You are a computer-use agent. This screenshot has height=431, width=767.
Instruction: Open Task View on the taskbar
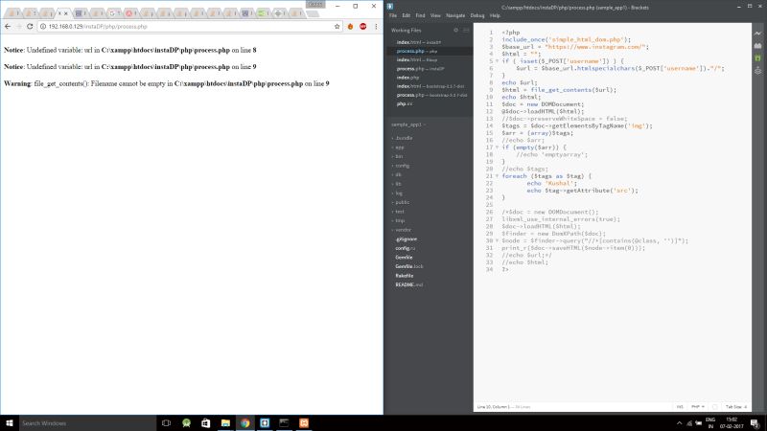(x=166, y=423)
